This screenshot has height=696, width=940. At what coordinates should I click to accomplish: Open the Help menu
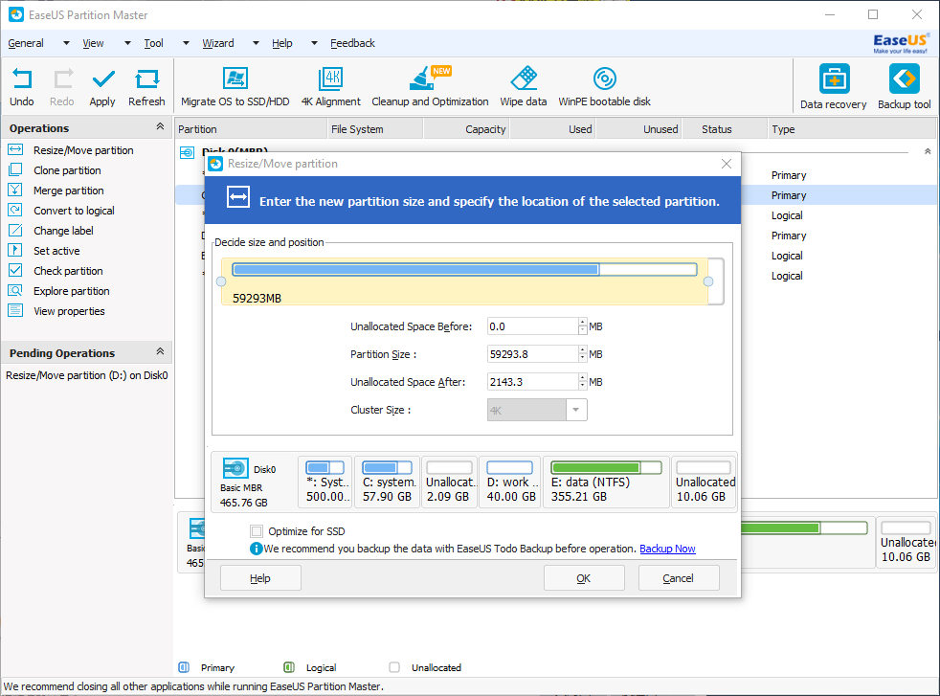coord(281,43)
